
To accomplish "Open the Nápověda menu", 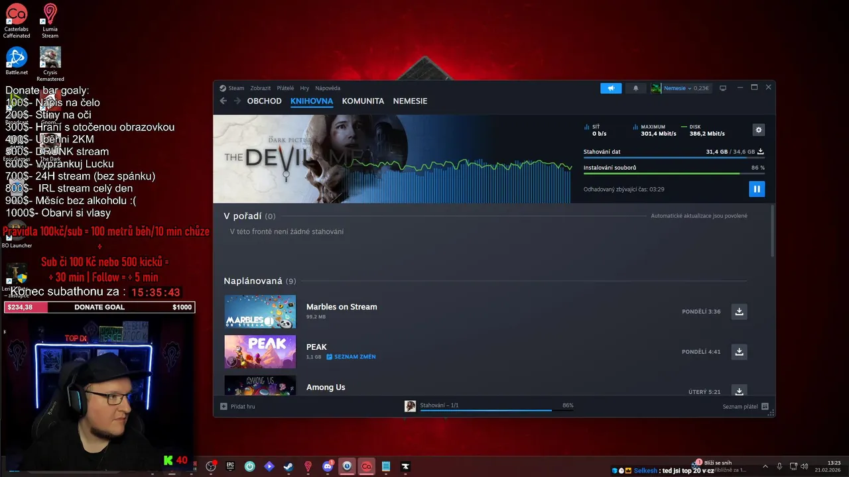I will point(328,88).
